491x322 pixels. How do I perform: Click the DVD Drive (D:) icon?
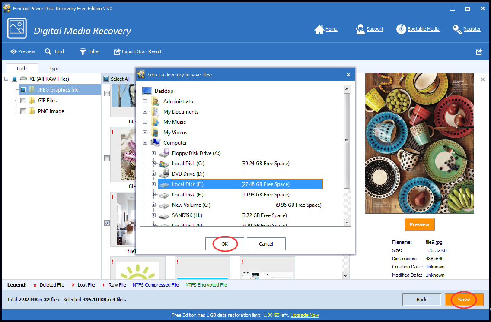pos(164,174)
